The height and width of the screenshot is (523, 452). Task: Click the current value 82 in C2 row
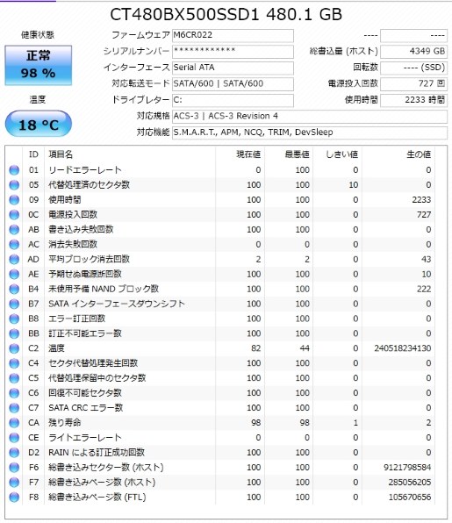pyautogui.click(x=256, y=348)
